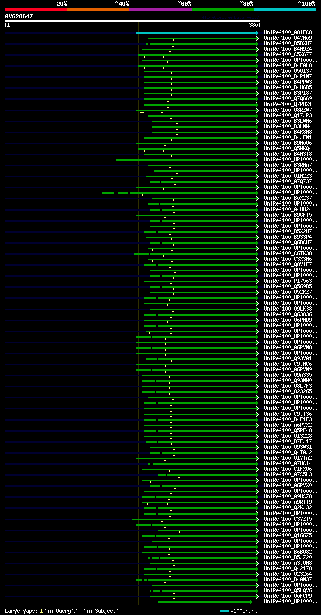
Task: Select hit label UniRef100_A6PVW8
Action: [x=288, y=348]
